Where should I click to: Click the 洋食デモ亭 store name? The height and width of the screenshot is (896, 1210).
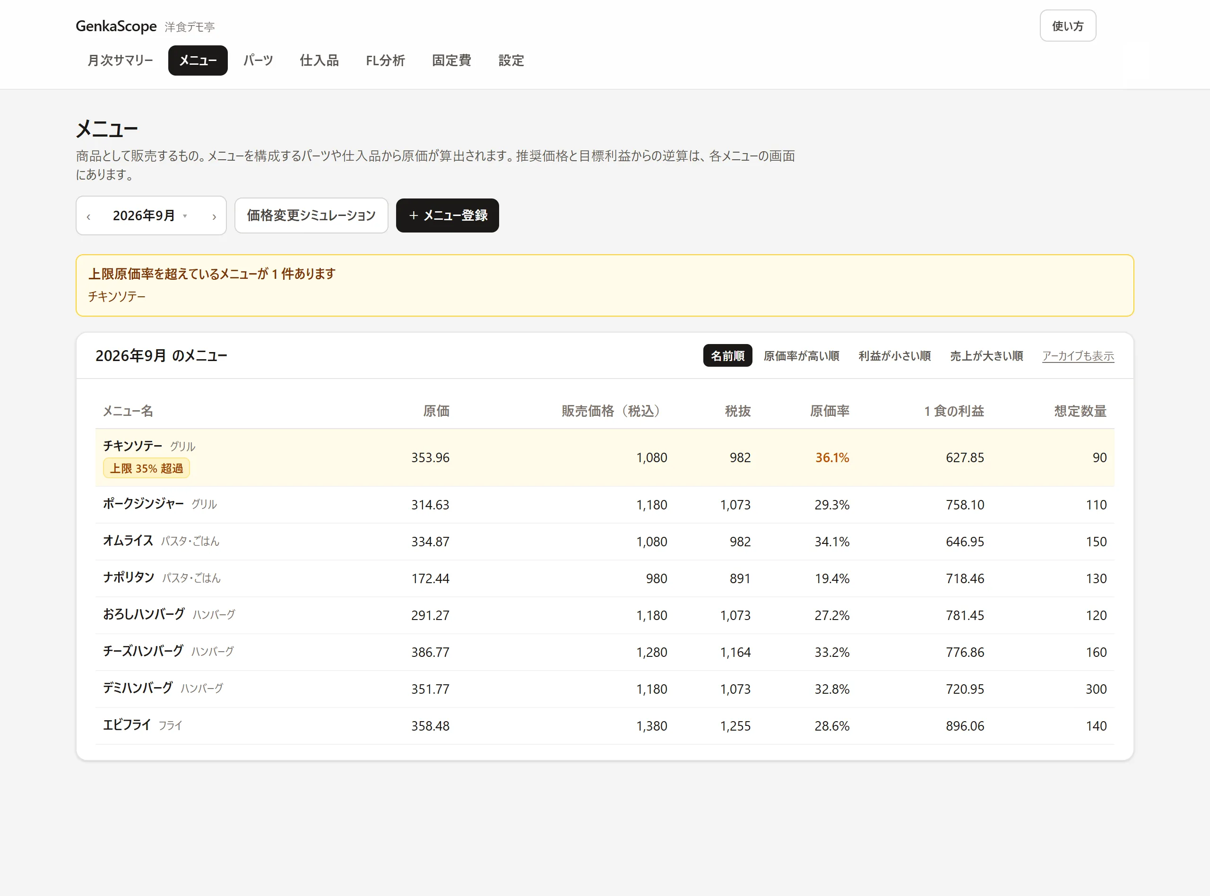[x=190, y=26]
